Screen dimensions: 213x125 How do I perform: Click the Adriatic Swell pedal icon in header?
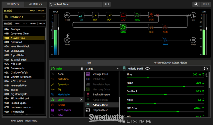click(x=124, y=69)
